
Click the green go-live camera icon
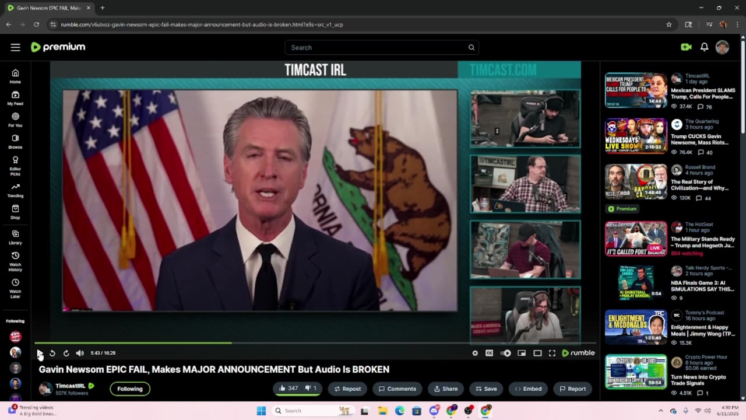pyautogui.click(x=686, y=47)
